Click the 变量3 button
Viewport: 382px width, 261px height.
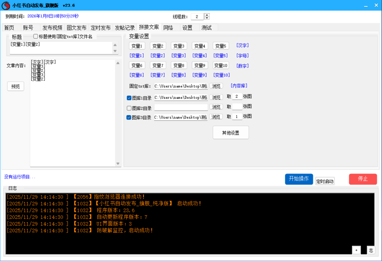tap(179, 46)
